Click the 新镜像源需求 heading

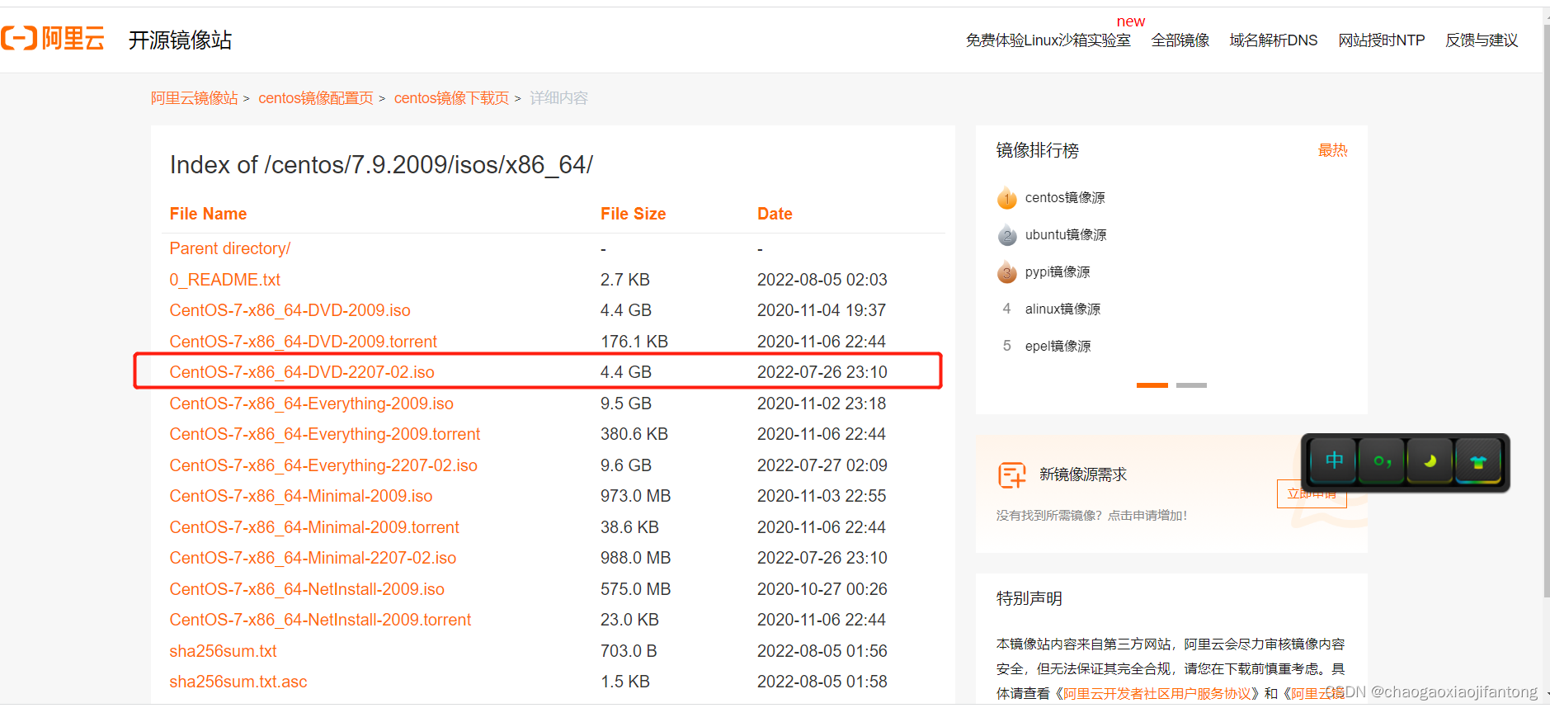coord(1083,474)
